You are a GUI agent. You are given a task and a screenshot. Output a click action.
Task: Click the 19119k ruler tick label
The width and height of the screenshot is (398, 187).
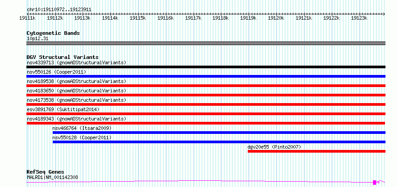[x=248, y=18]
